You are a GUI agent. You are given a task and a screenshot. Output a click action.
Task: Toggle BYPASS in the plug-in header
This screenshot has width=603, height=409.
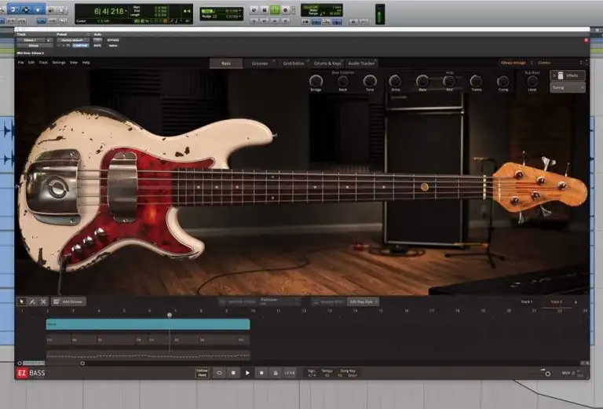(113, 40)
